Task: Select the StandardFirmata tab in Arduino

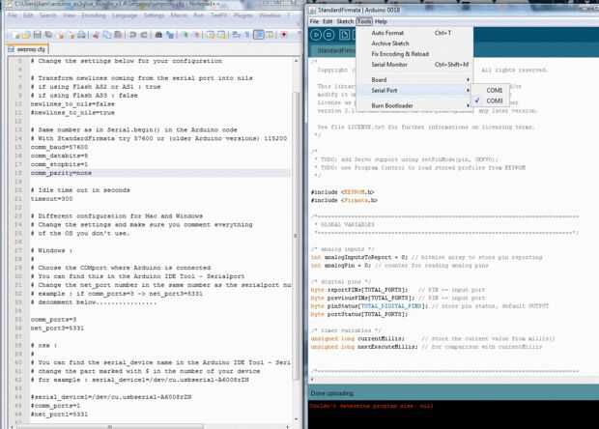Action: (x=333, y=50)
